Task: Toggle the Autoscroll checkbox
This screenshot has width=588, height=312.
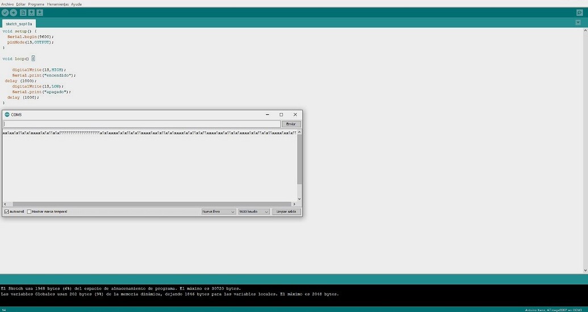Action: click(7, 211)
